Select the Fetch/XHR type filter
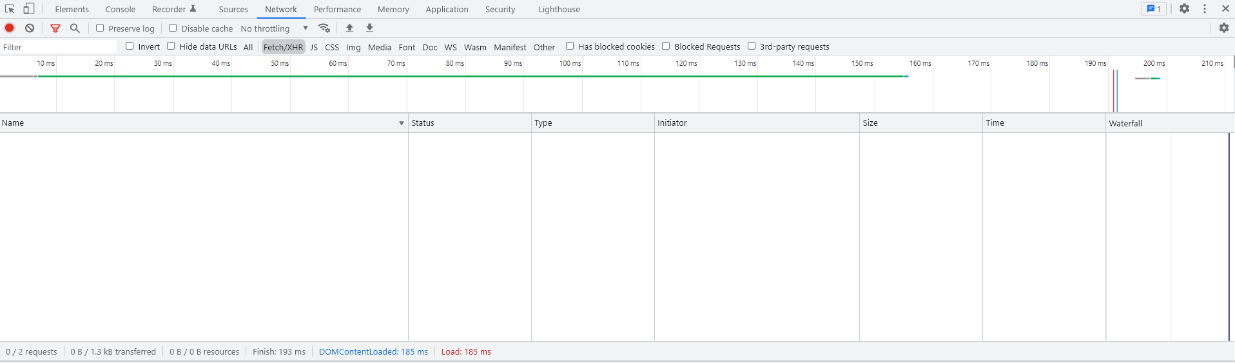Screen dimensions: 1235x363 point(283,47)
